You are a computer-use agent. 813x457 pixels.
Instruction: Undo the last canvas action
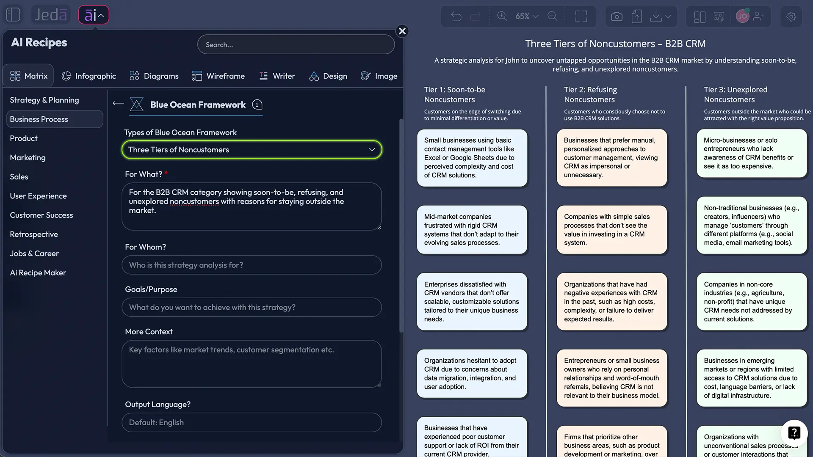[456, 17]
